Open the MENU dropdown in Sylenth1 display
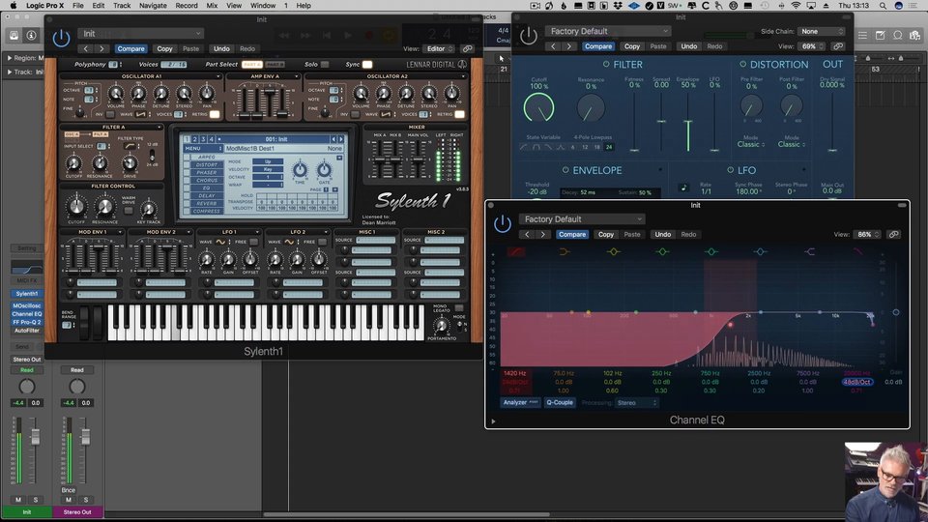 [203, 148]
